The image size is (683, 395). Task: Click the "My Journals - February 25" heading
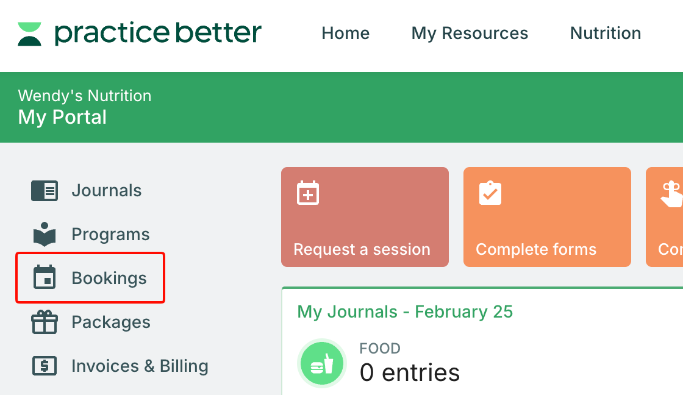405,312
